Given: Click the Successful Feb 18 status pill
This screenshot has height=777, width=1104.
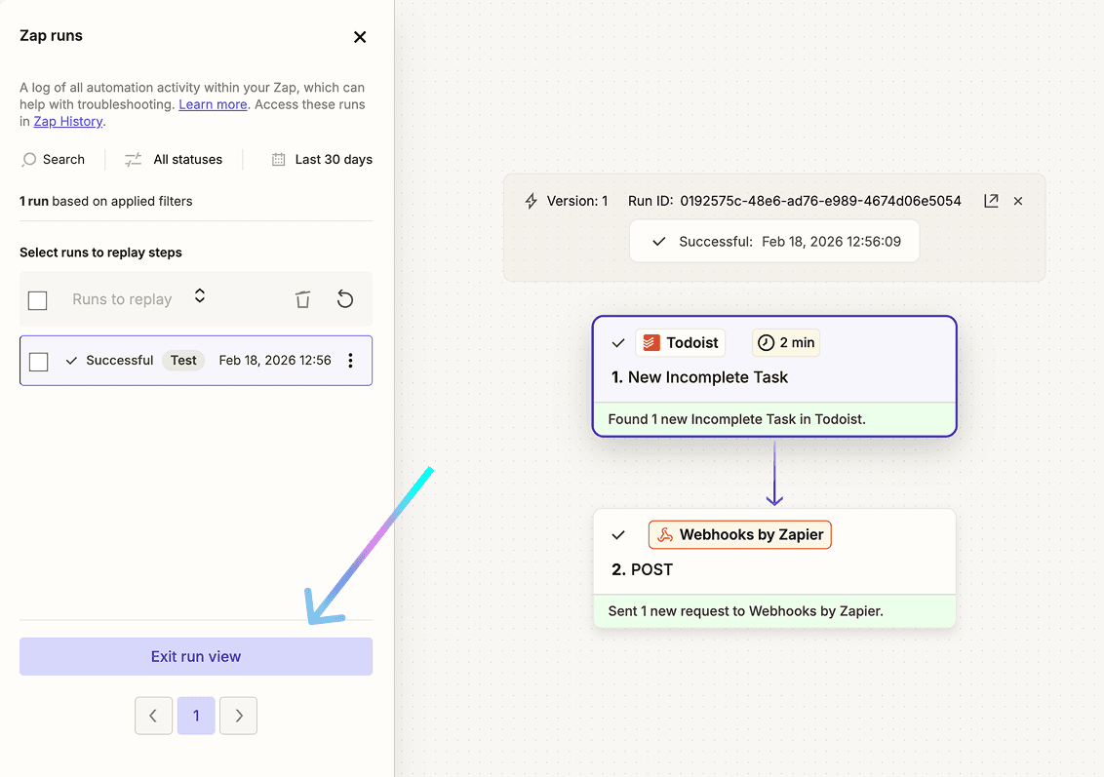Looking at the screenshot, I should (x=774, y=242).
